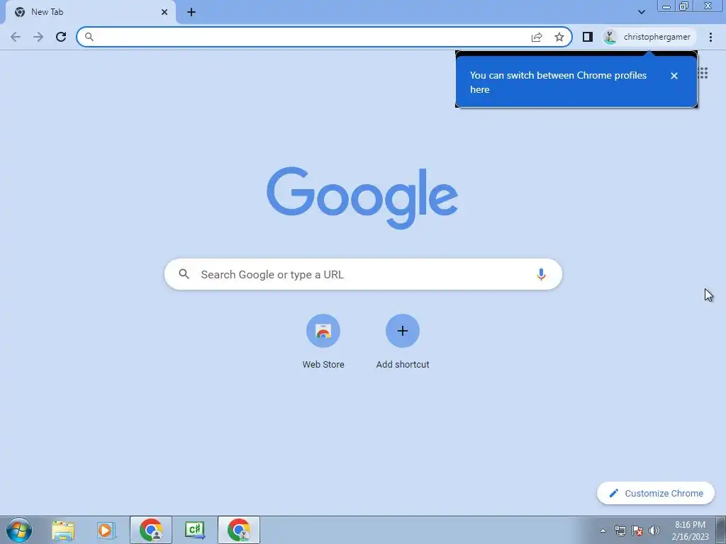Viewport: 726px width, 544px height.
Task: Open the C# application in the taskbar
Action: (195, 530)
